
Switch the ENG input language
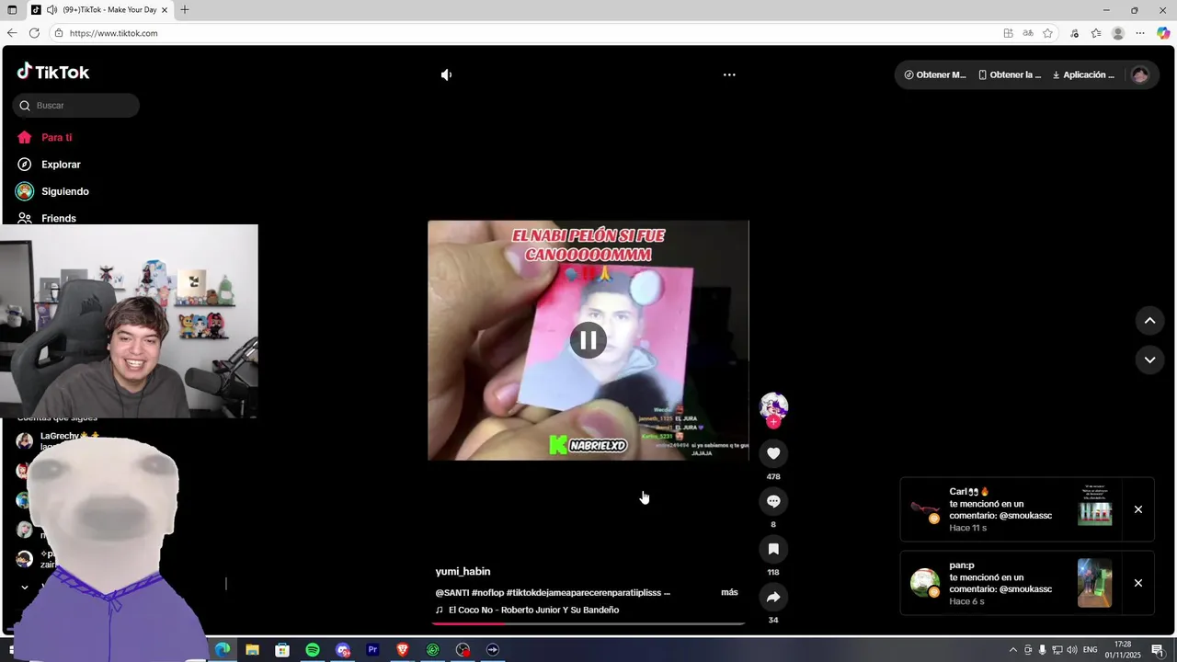coord(1091,650)
